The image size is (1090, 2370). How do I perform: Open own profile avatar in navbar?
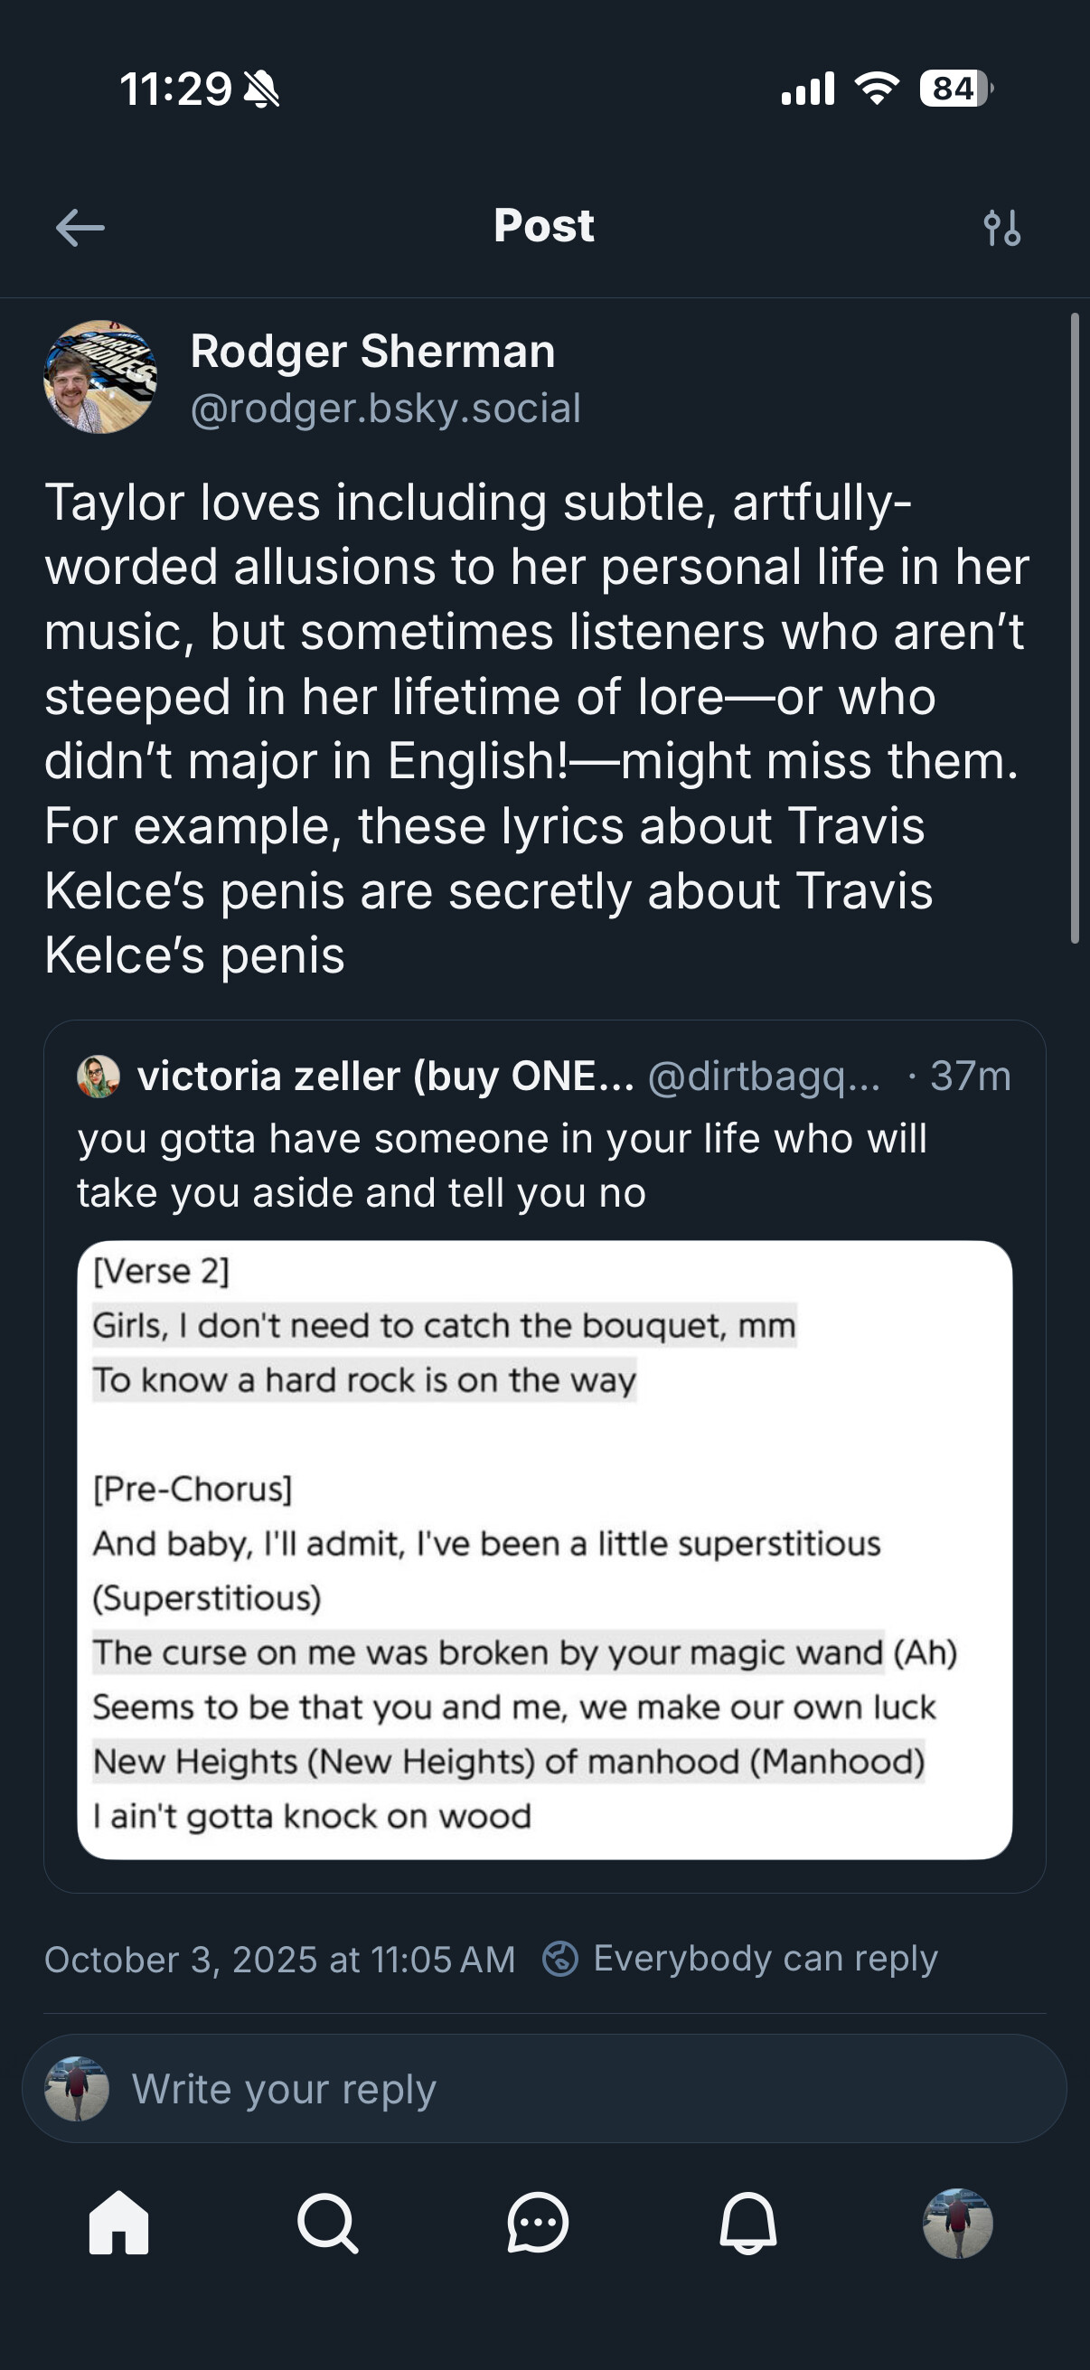point(957,2223)
